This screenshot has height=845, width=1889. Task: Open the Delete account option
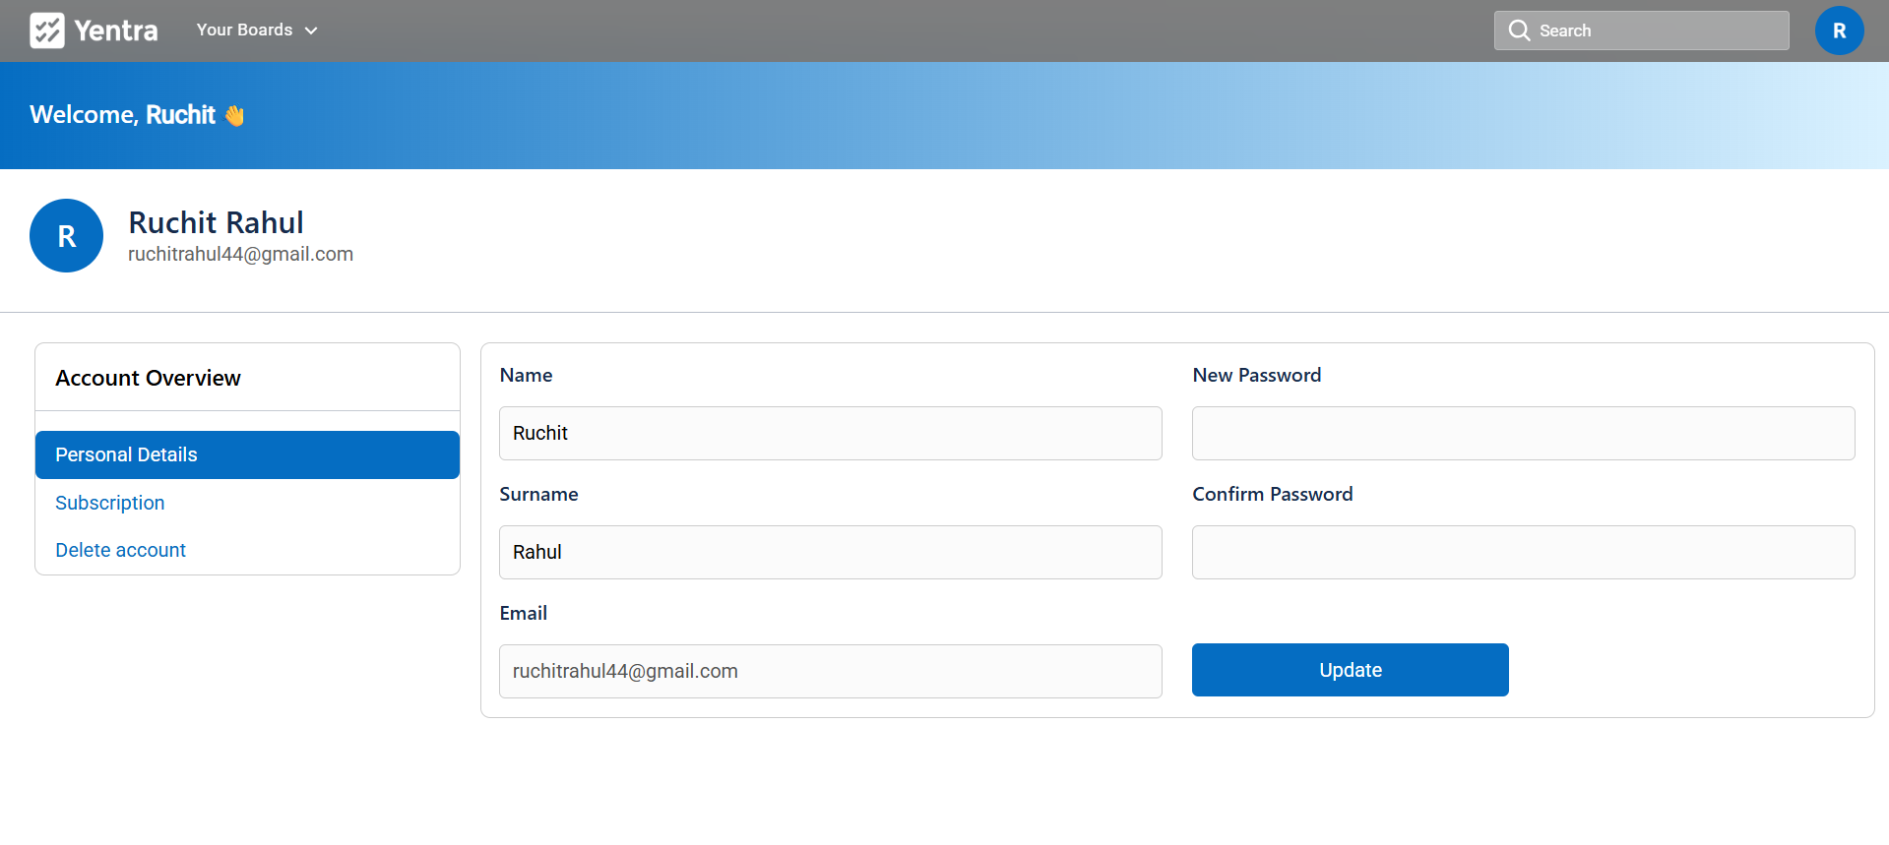coord(120,550)
